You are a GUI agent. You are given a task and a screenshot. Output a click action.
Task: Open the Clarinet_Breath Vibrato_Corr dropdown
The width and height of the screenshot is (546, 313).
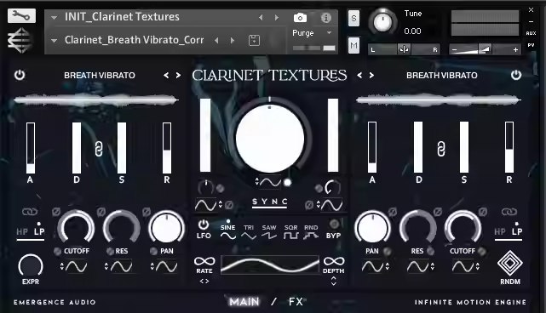click(54, 41)
